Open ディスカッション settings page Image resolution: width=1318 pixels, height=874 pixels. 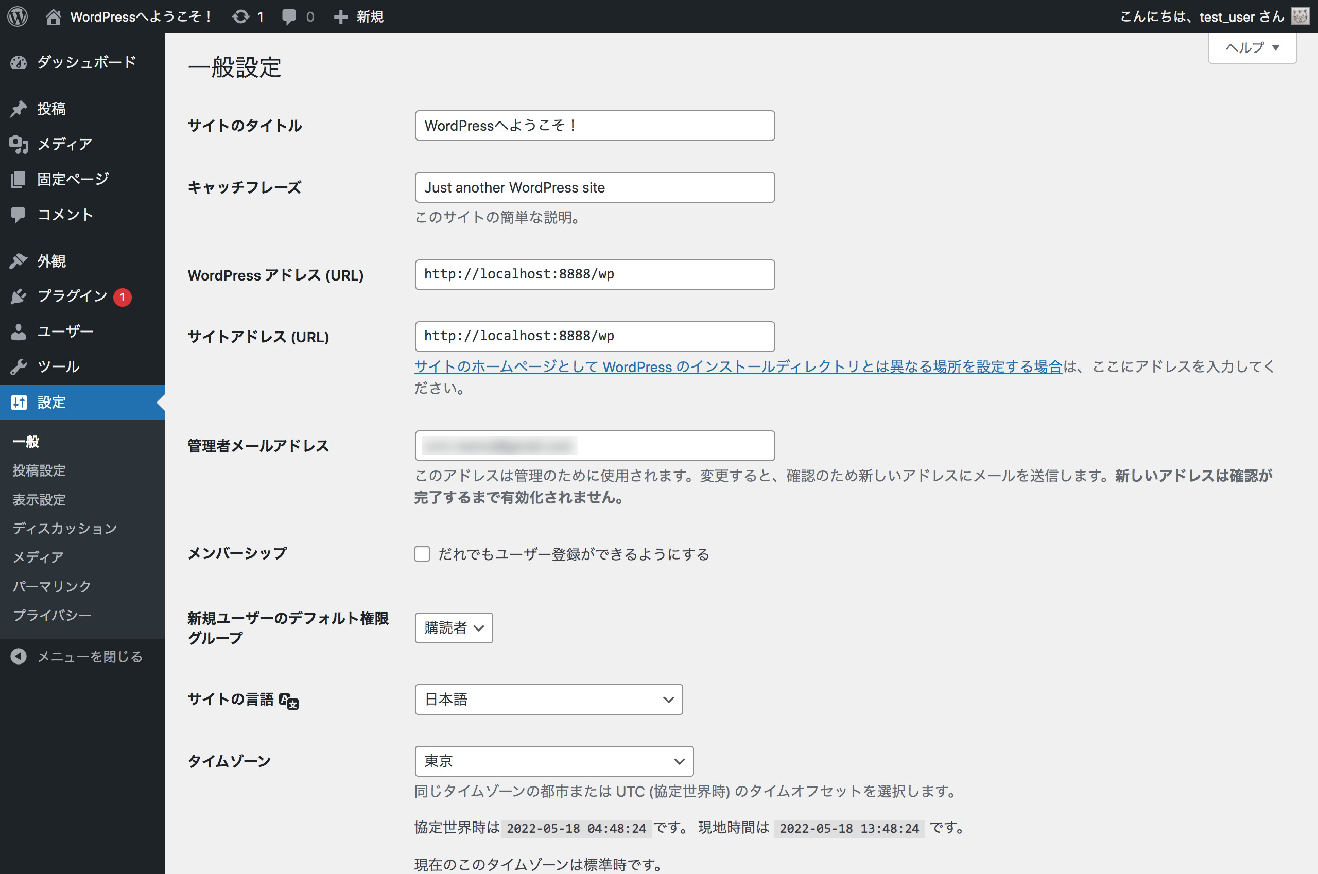(x=65, y=528)
